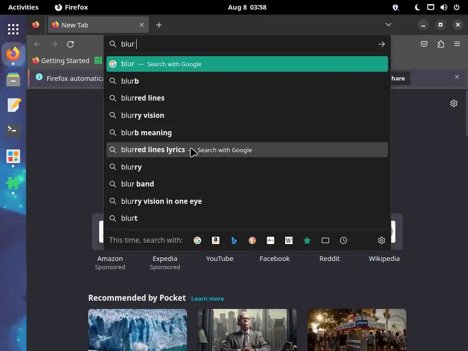Open Activities overview
Viewport: 468px width, 351px height.
point(23,7)
